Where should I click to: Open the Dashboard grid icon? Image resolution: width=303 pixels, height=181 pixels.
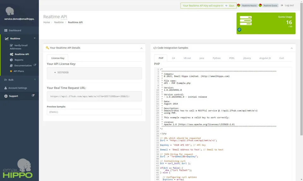coord(6,31)
